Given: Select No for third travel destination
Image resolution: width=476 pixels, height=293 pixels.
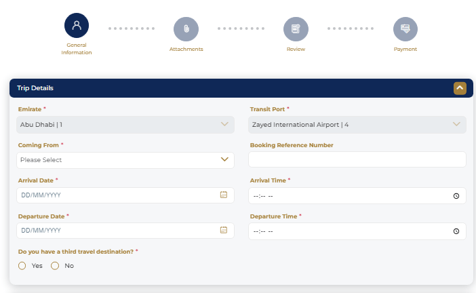Looking at the screenshot, I should (x=56, y=266).
